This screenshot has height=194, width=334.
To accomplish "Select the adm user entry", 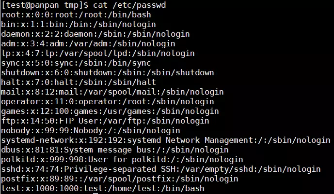I will [x=88, y=44].
